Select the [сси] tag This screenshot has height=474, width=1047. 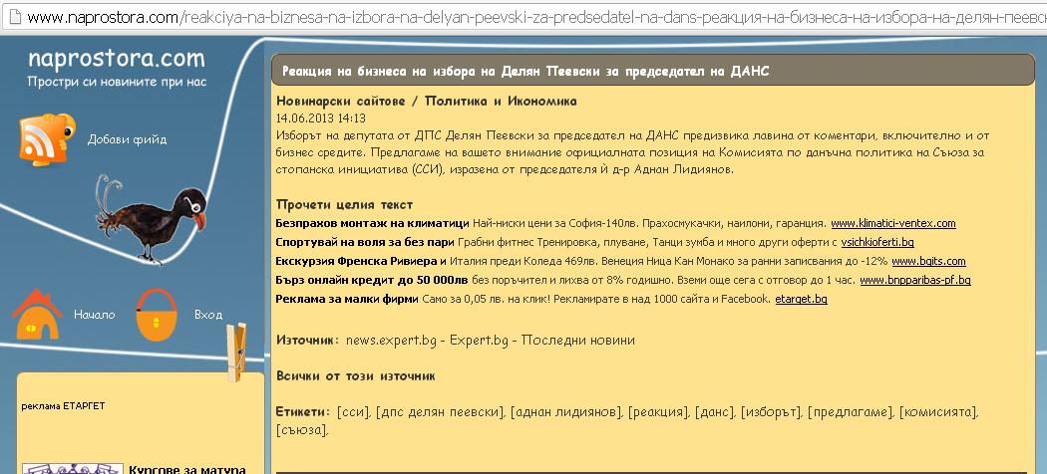click(x=353, y=412)
